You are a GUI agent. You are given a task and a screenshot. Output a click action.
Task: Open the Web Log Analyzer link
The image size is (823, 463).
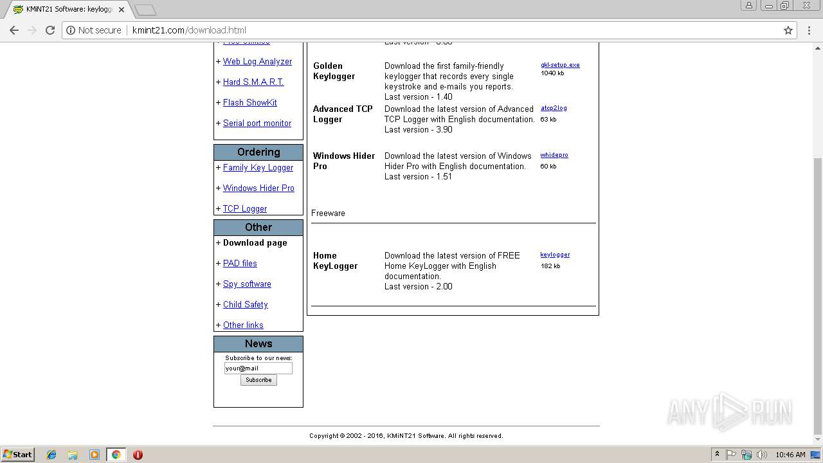tap(257, 62)
